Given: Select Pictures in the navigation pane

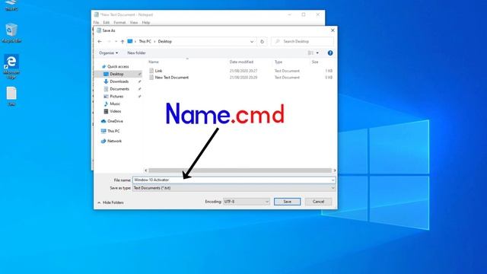Looking at the screenshot, I should click(116, 97).
